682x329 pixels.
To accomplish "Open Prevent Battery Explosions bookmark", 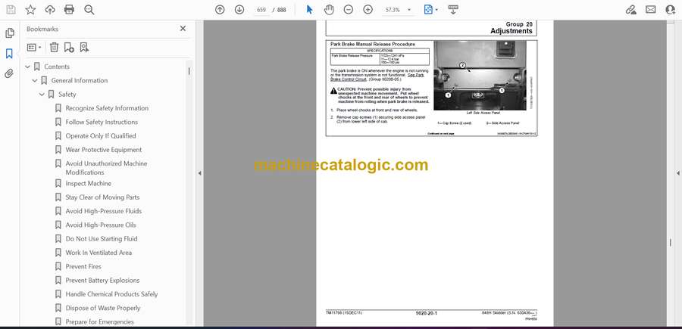I will pos(102,281).
